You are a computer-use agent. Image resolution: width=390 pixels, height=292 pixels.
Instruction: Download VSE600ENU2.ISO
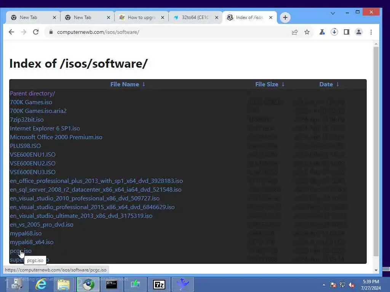pos(33,163)
